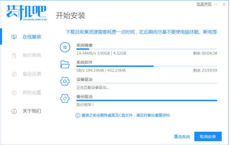Click the 重选系统 link
This screenshot has height=145, width=230.
point(182,136)
